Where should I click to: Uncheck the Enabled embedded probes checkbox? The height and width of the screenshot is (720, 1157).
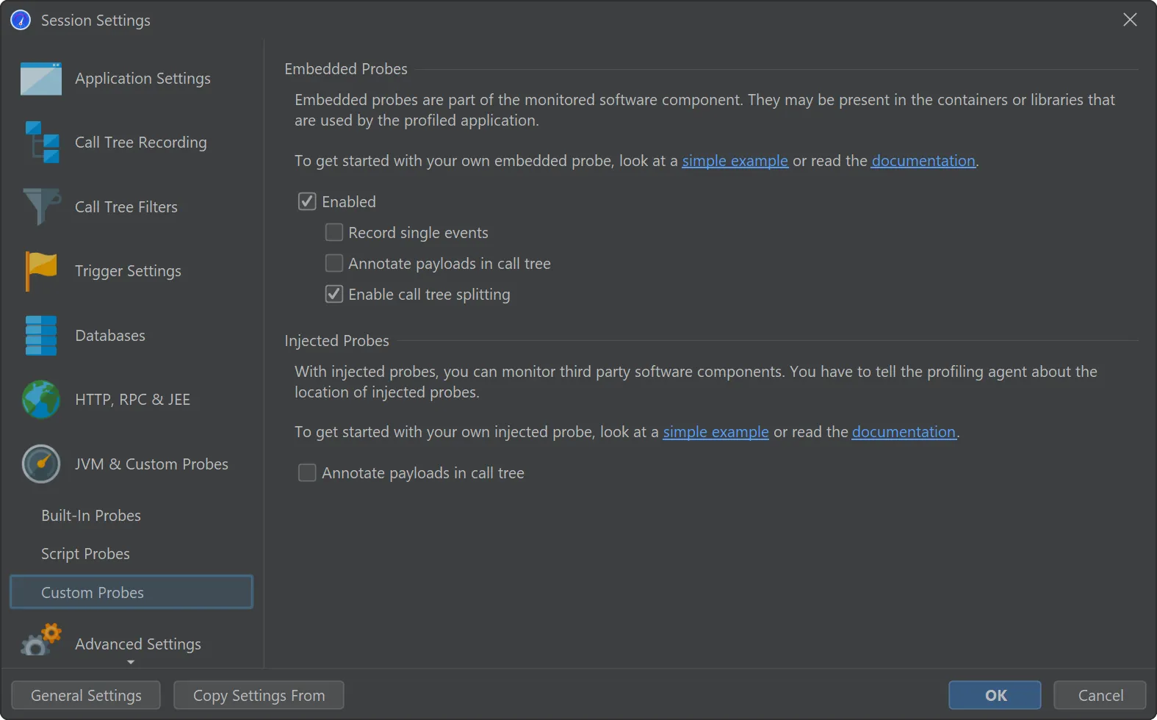pyautogui.click(x=307, y=201)
